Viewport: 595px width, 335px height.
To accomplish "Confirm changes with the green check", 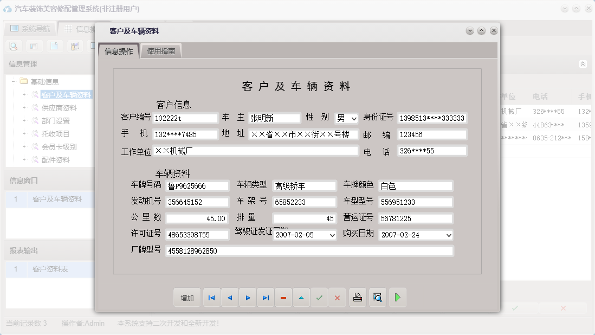I will coord(319,297).
